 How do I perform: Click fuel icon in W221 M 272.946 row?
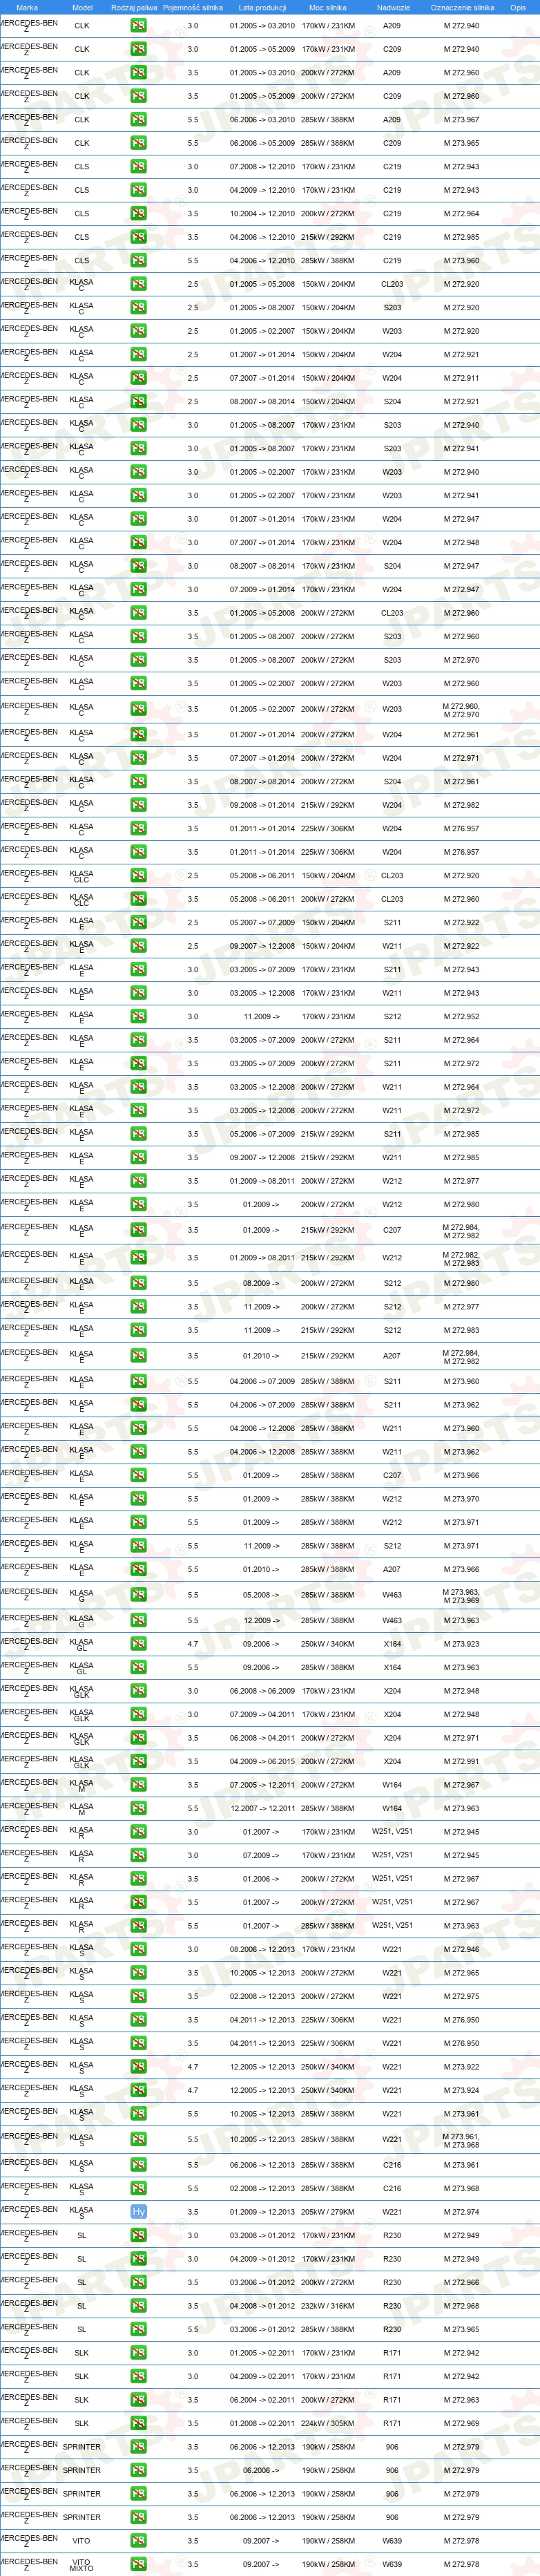click(138, 1949)
